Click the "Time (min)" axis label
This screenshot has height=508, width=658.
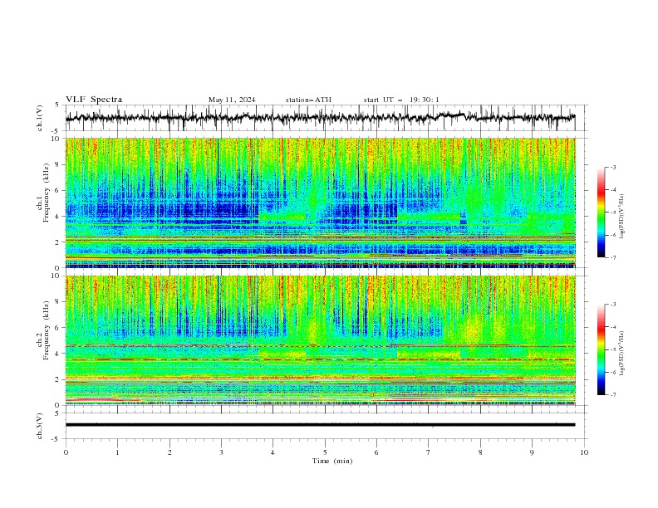point(332,461)
